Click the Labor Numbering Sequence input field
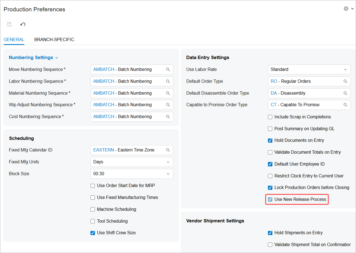The image size is (356, 253). coord(127,81)
